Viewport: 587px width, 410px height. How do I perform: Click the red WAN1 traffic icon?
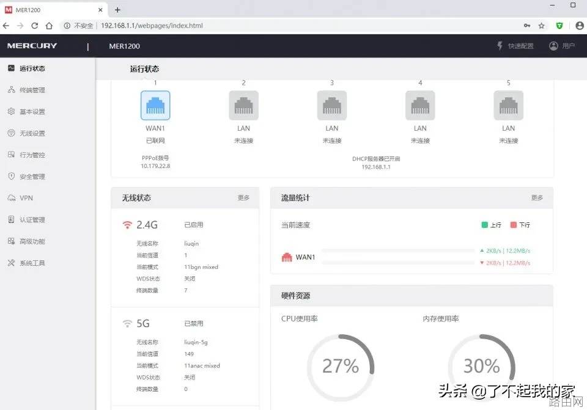click(287, 257)
